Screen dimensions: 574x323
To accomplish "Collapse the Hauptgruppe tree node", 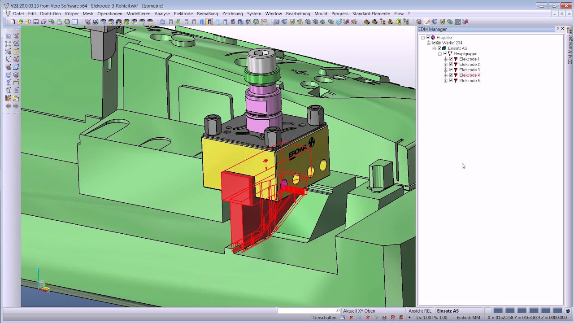I will pos(440,53).
